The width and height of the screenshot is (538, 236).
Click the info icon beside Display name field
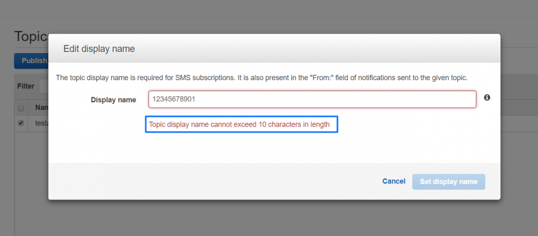click(x=487, y=98)
